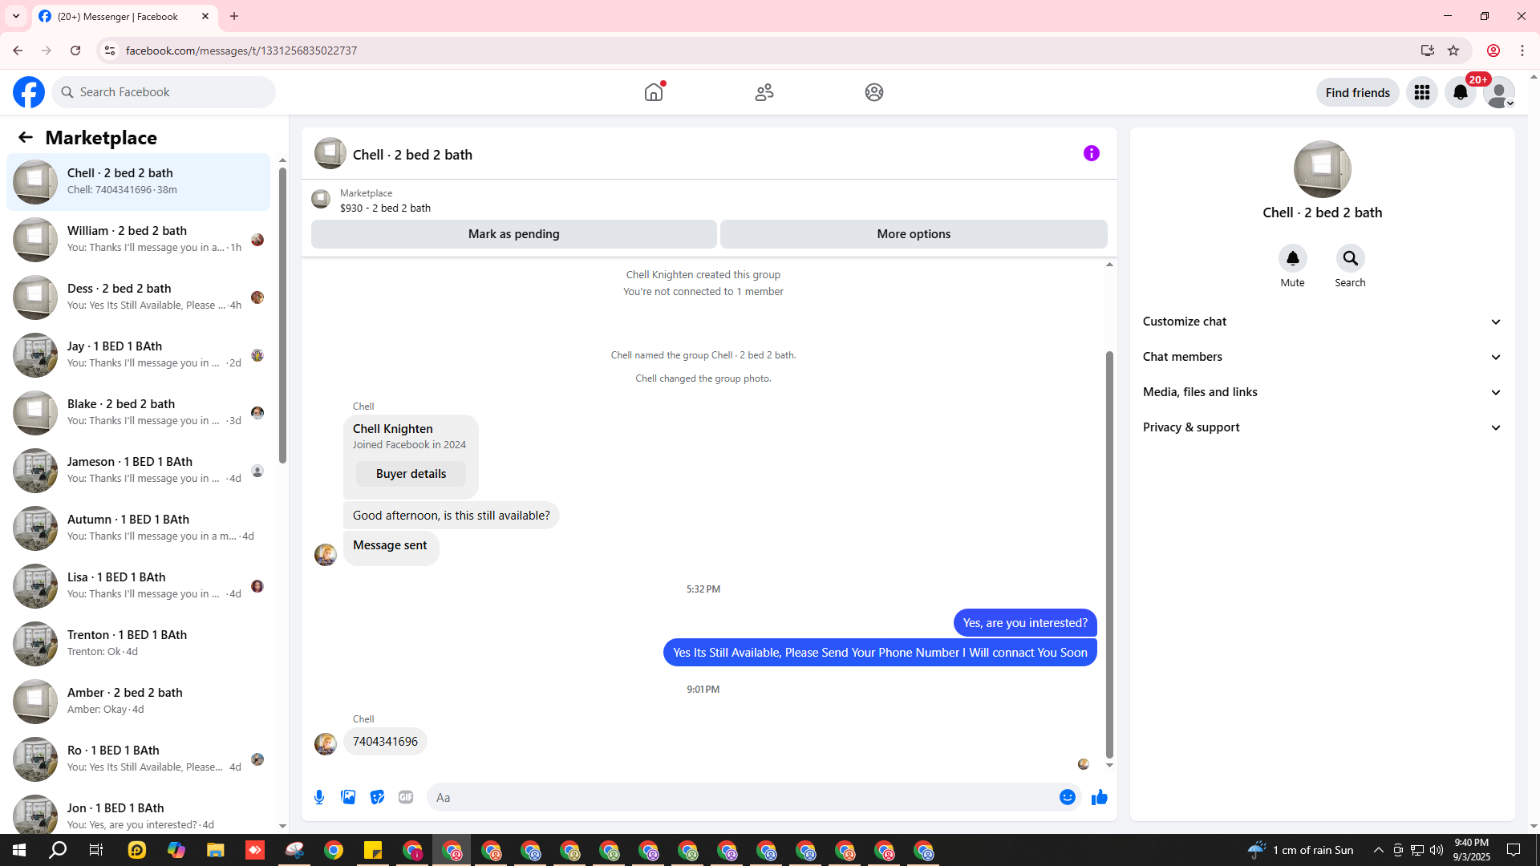Open the Groups icon in top navigation
The height and width of the screenshot is (866, 1540).
pos(874,92)
